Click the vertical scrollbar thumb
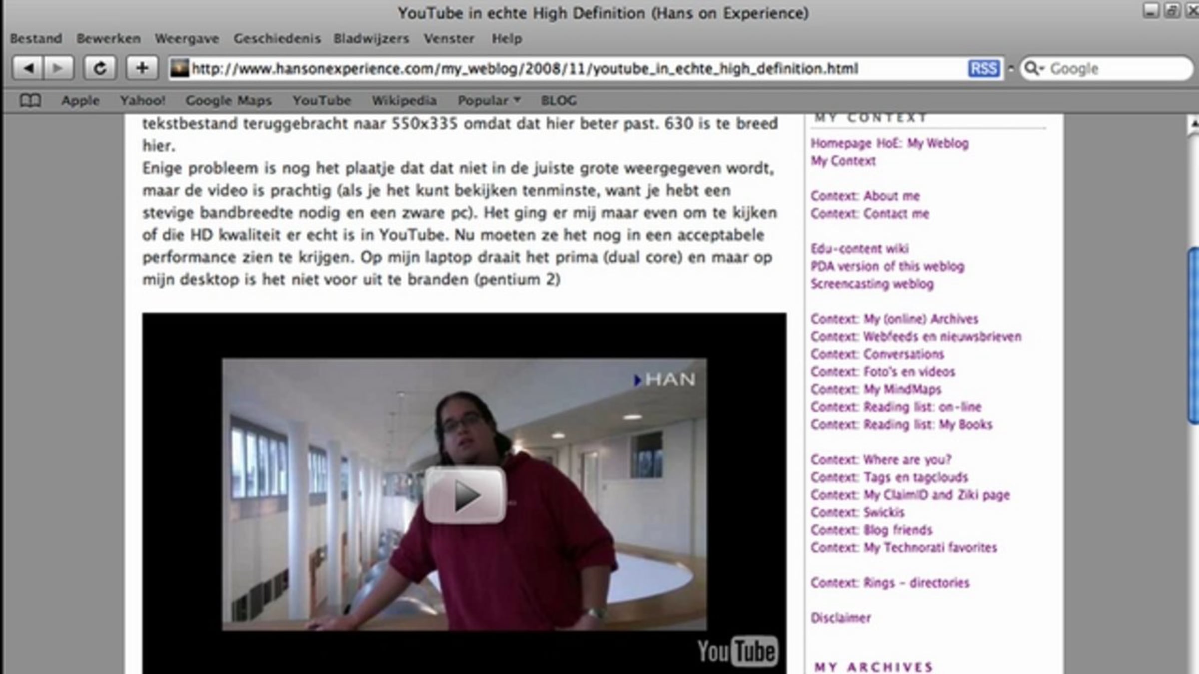1199x674 pixels. point(1194,337)
